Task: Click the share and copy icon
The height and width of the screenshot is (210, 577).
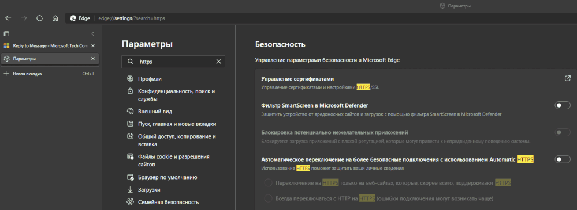Action: click(x=130, y=136)
